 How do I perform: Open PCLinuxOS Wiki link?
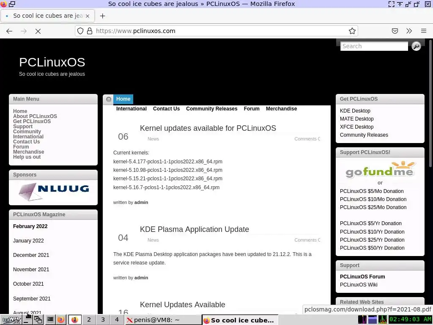click(359, 285)
